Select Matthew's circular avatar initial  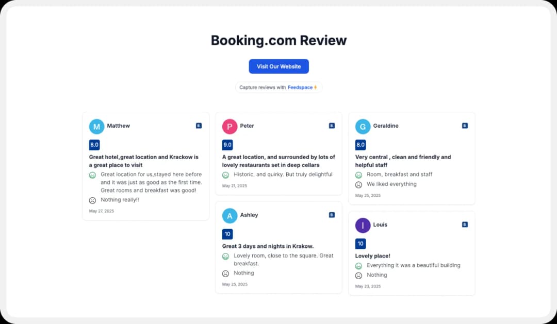96,126
